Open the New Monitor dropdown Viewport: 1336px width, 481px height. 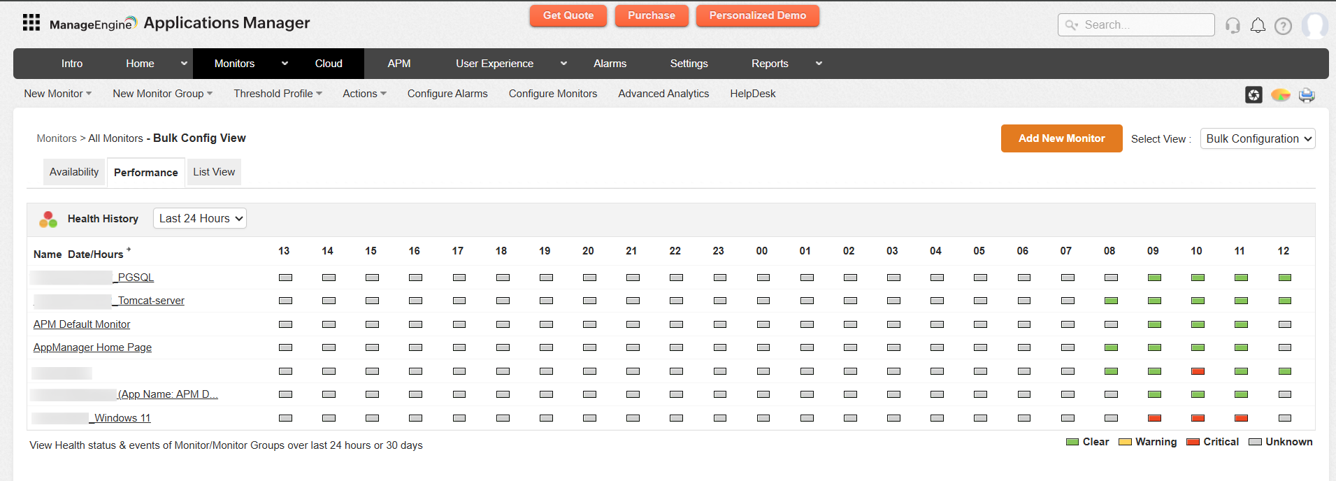[58, 94]
